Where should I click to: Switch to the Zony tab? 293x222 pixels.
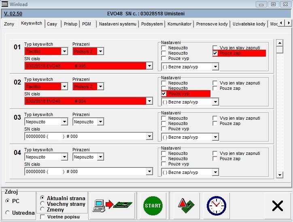click(9, 24)
